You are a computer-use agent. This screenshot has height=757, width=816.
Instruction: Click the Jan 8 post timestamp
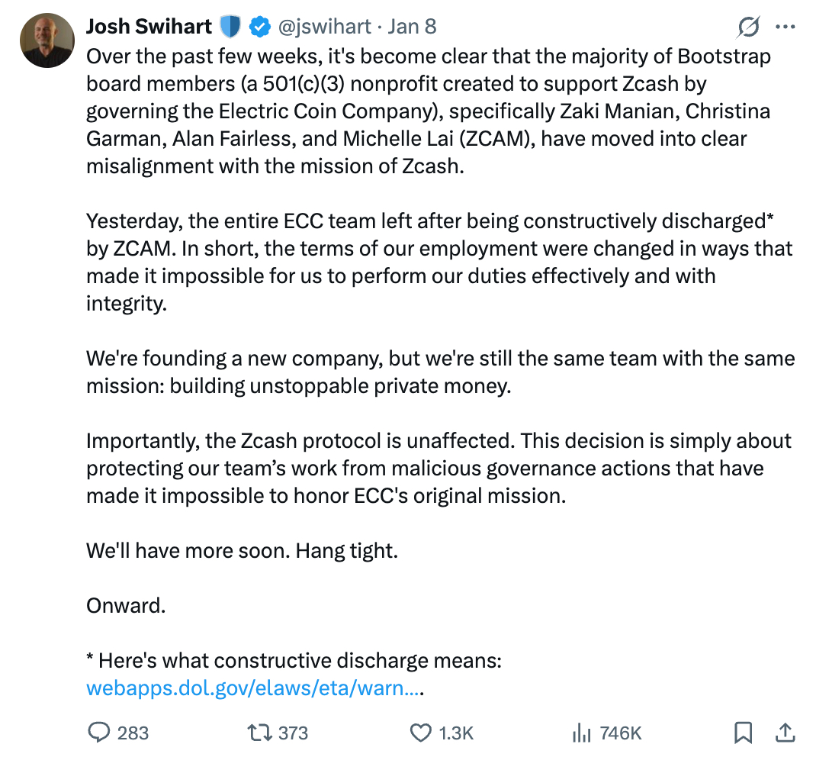412,27
